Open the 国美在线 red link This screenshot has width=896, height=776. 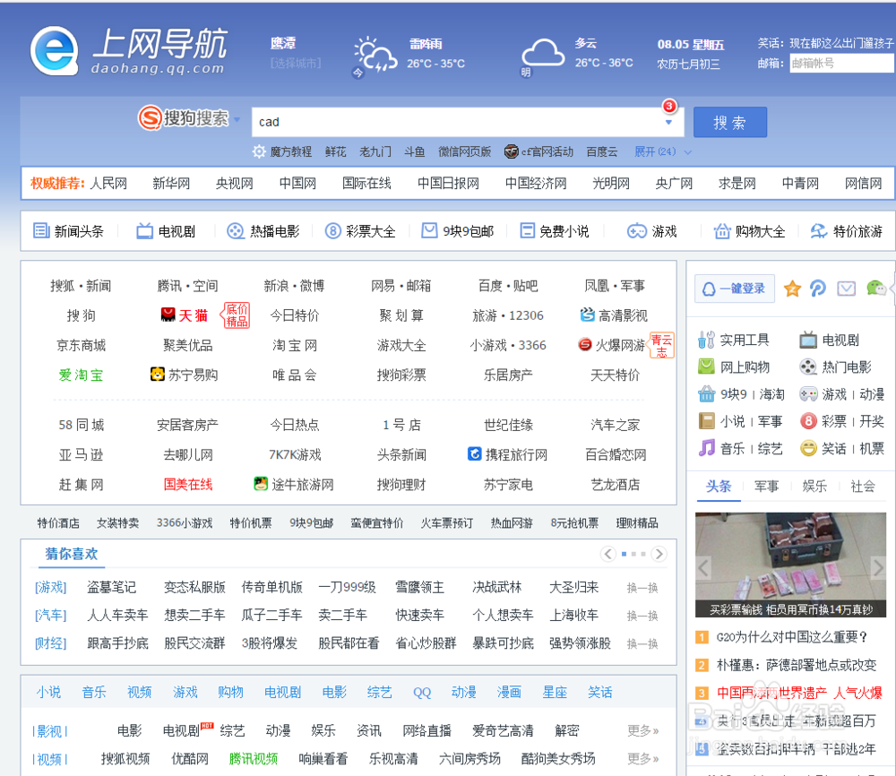(188, 485)
